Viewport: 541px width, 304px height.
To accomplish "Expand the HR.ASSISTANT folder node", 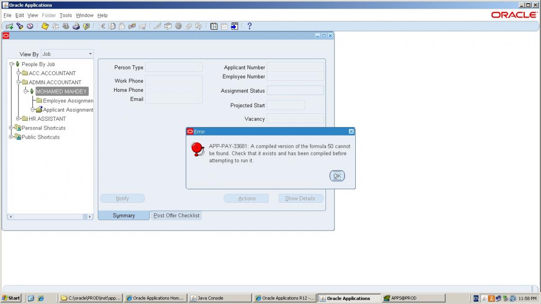I will (x=18, y=119).
